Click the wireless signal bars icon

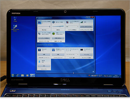tap(82, 22)
